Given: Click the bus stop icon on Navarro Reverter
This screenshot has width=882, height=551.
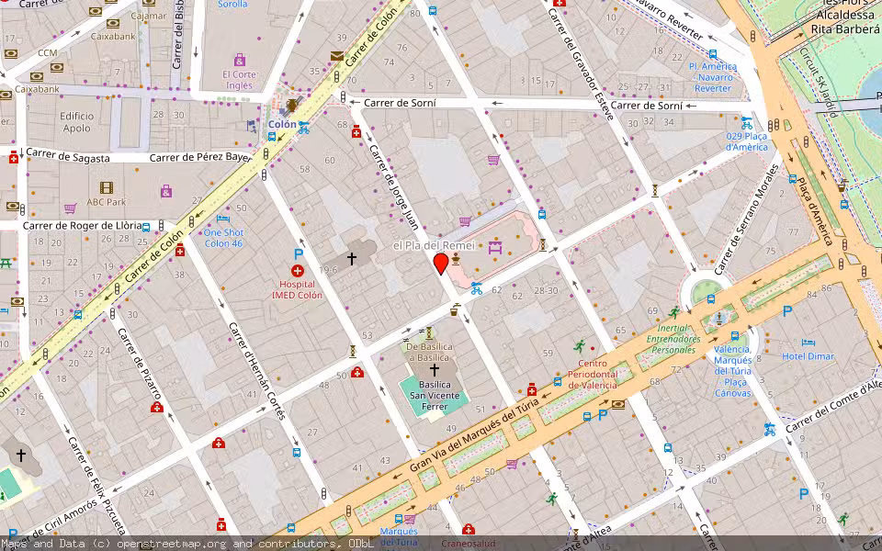Looking at the screenshot, I should (713, 52).
